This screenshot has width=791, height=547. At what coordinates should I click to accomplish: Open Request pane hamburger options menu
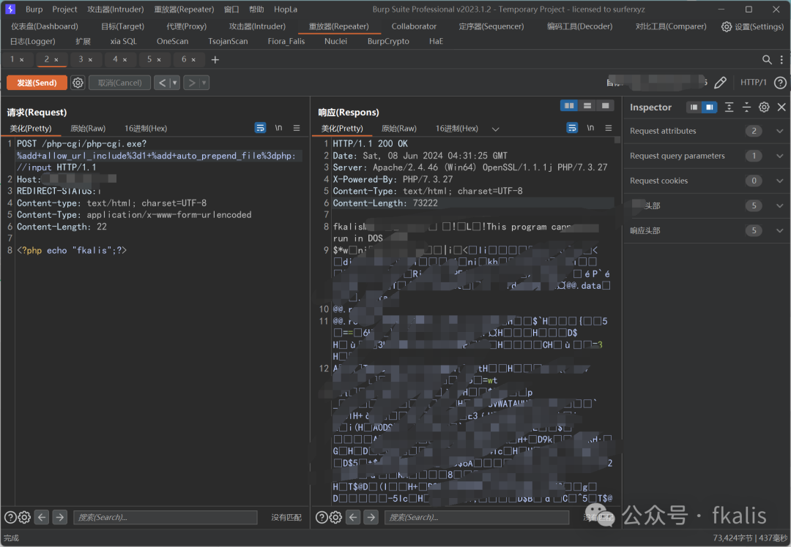pos(297,128)
